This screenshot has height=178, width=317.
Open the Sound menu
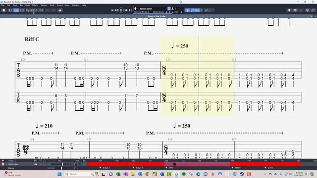(x=59, y=5)
